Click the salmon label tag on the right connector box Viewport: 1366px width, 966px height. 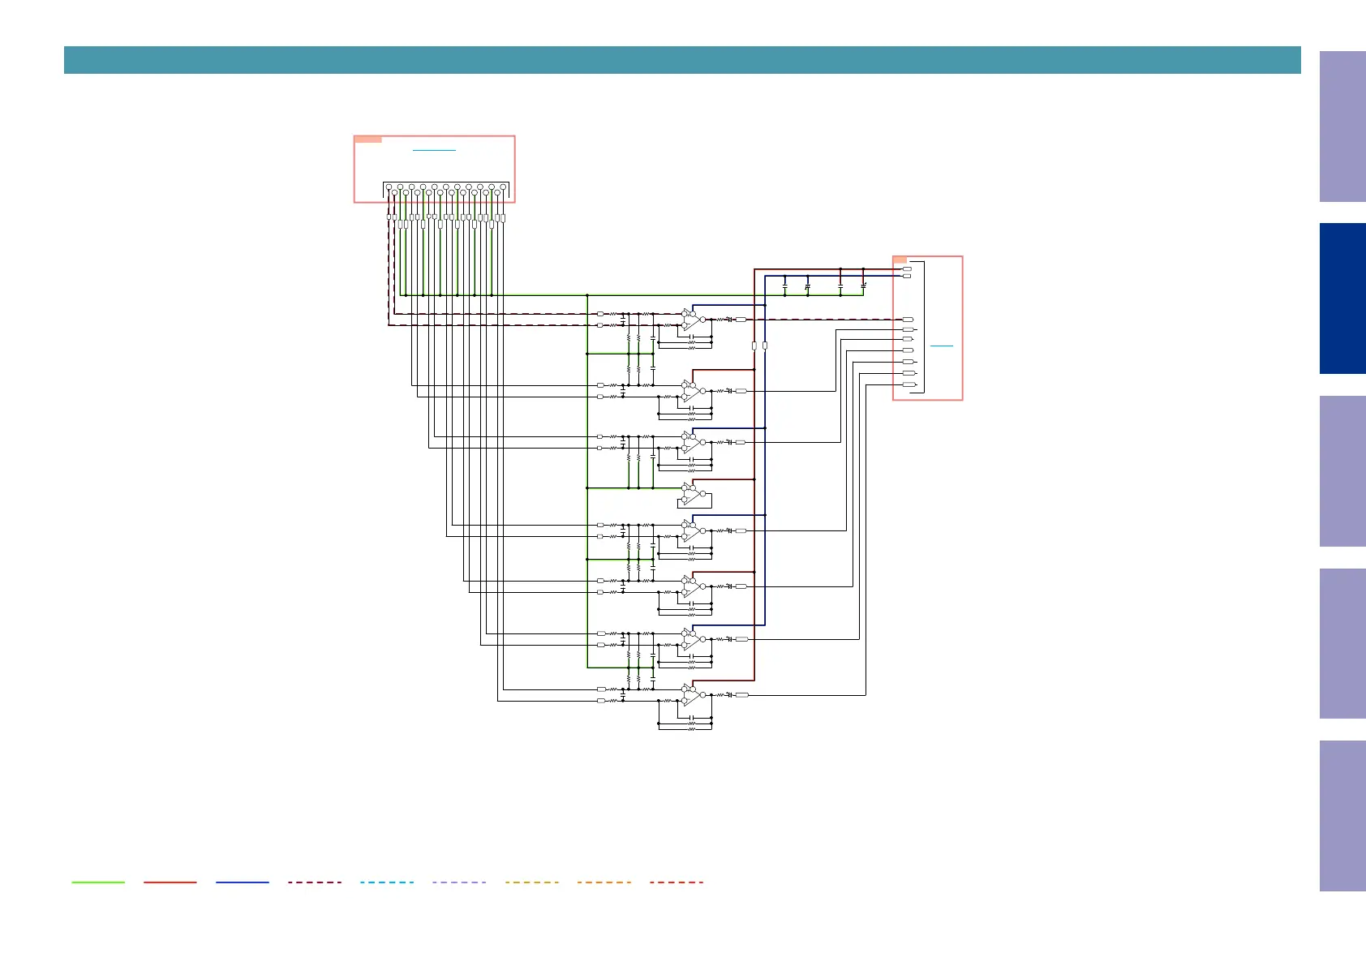(900, 260)
